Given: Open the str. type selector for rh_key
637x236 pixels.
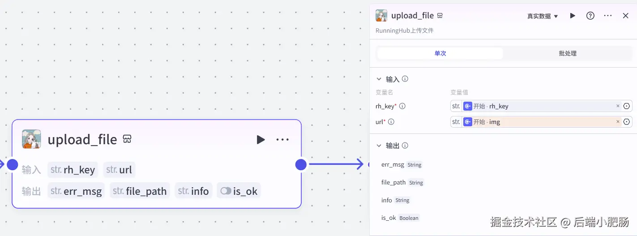Looking at the screenshot, I should pos(456,106).
